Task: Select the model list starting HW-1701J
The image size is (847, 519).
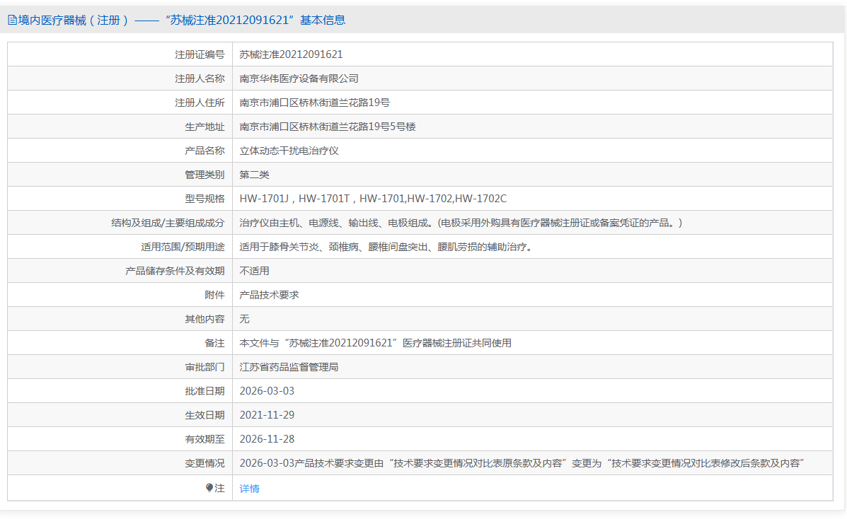Action: pos(374,199)
